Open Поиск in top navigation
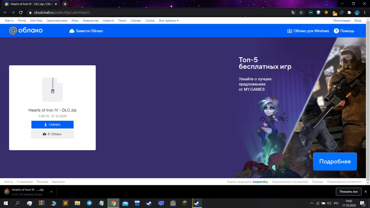The image size is (370, 208). 122,21
